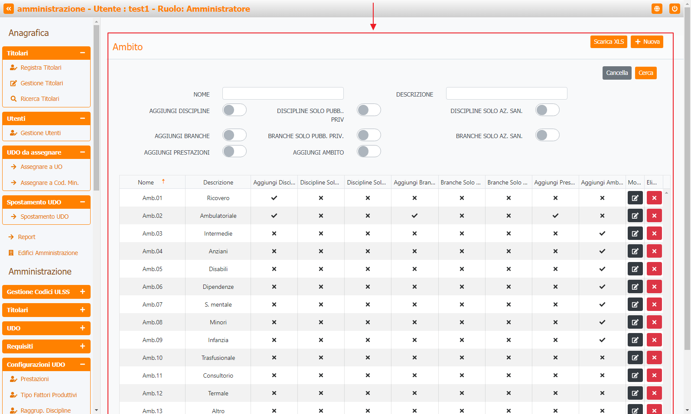Open the Report menu item
This screenshot has width=691, height=414.
click(x=26, y=237)
